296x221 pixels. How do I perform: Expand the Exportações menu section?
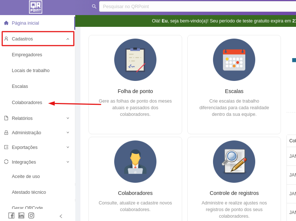[68, 147]
